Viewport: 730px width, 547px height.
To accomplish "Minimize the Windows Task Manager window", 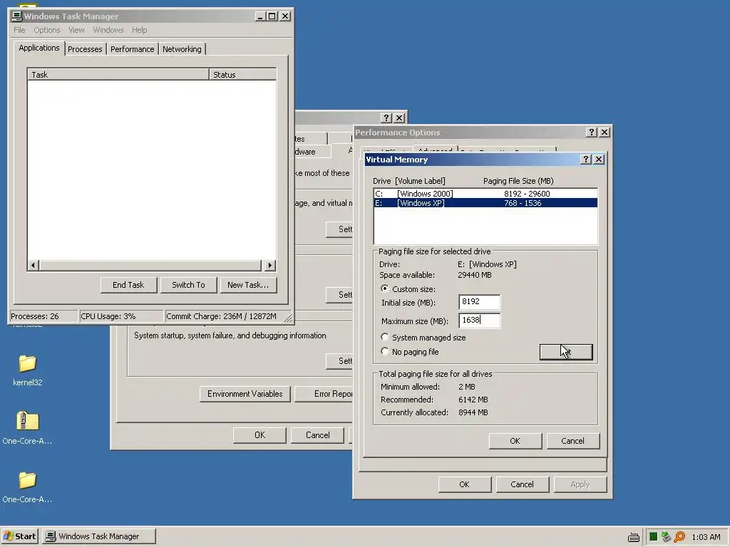I will (x=260, y=16).
